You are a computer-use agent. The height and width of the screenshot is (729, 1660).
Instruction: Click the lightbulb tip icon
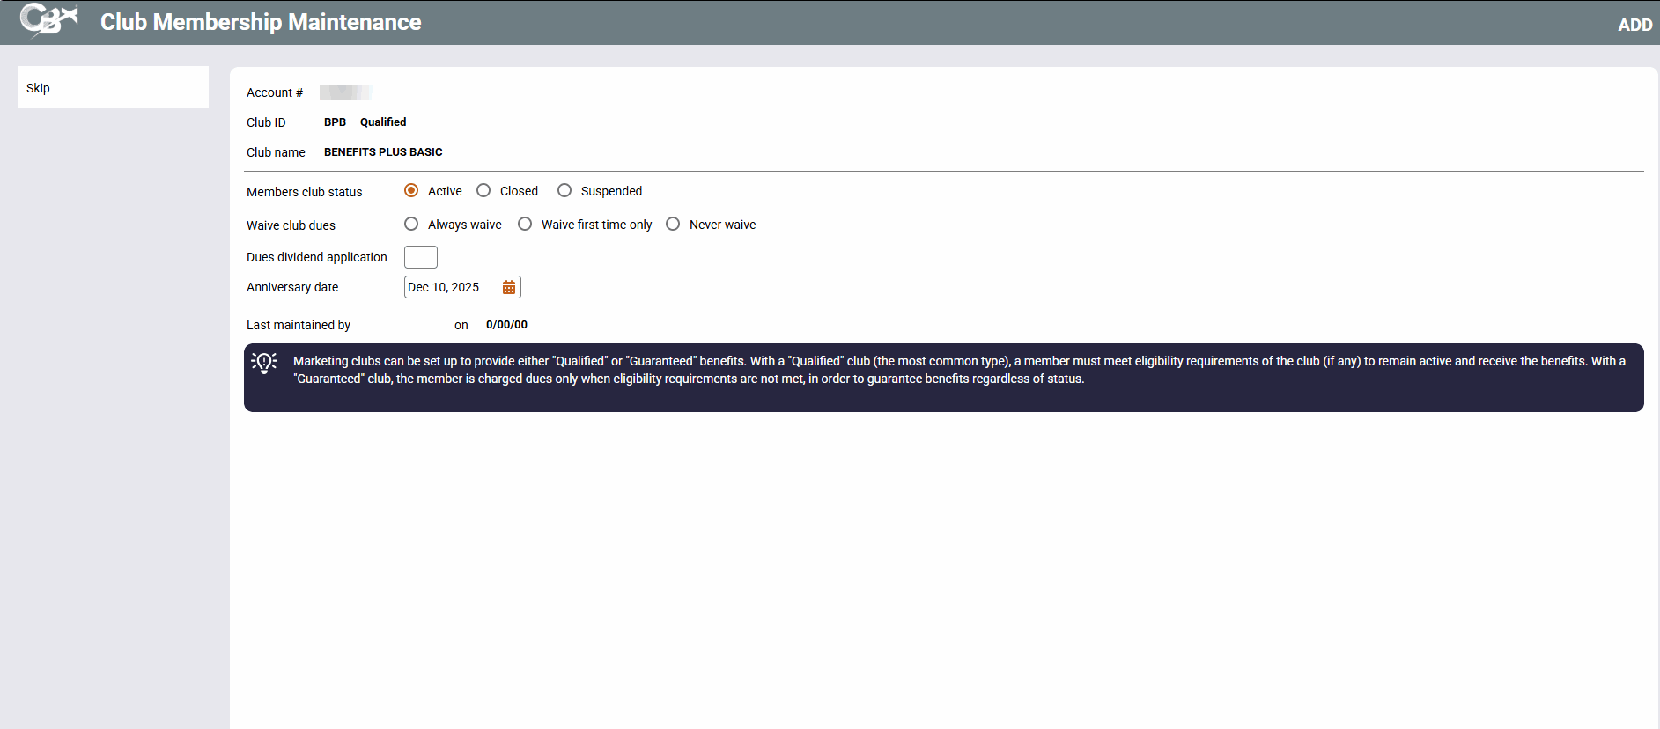pos(264,363)
